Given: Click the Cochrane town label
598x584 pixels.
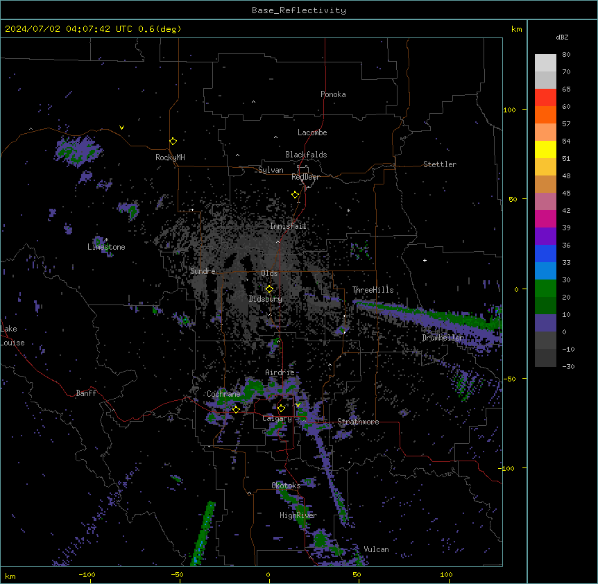Looking at the screenshot, I should 223,394.
